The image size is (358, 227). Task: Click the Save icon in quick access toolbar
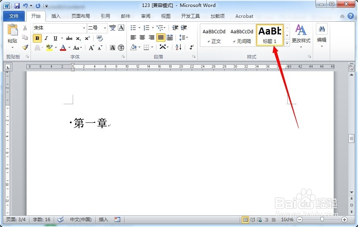click(x=17, y=5)
